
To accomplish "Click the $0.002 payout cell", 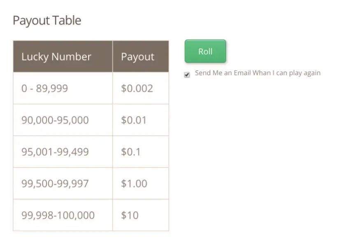I will tap(141, 88).
